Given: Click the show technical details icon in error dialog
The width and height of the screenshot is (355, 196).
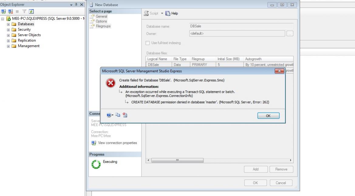Looking at the screenshot, I should [x=125, y=115].
